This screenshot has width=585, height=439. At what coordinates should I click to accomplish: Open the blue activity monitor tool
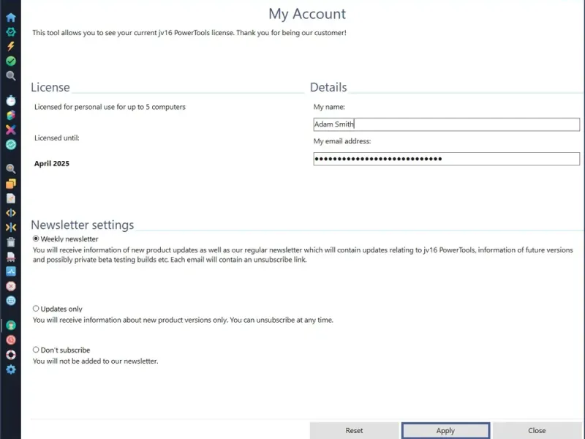[x=11, y=271]
